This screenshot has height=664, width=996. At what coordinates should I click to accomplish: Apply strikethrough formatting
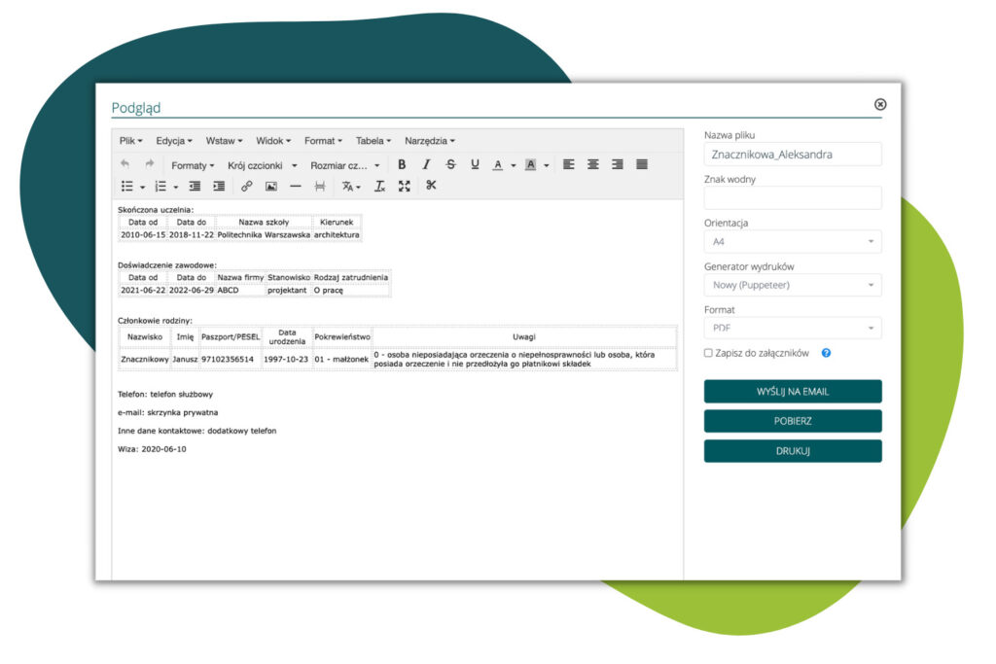pyautogui.click(x=450, y=165)
